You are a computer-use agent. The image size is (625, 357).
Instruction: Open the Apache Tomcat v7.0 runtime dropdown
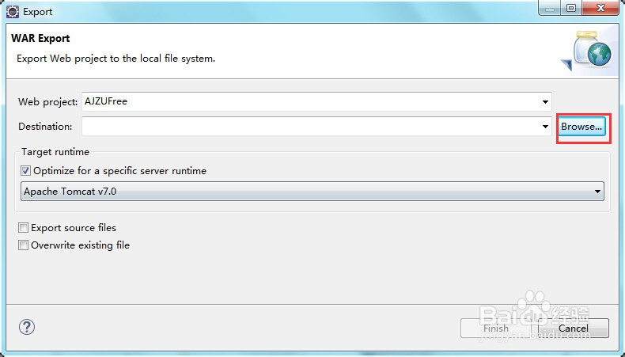pyautogui.click(x=312, y=192)
